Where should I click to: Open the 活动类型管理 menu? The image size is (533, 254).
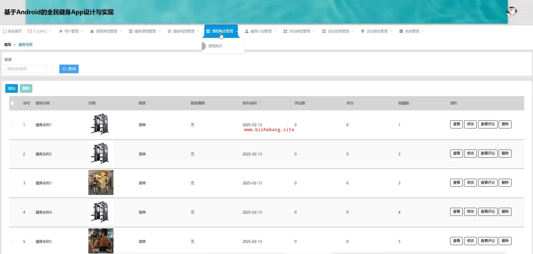(x=299, y=31)
